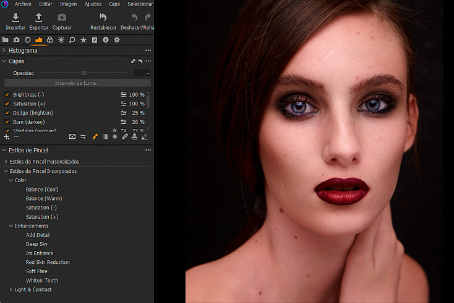
Task: Expand the Light & Contrast group
Action: tap(11, 289)
